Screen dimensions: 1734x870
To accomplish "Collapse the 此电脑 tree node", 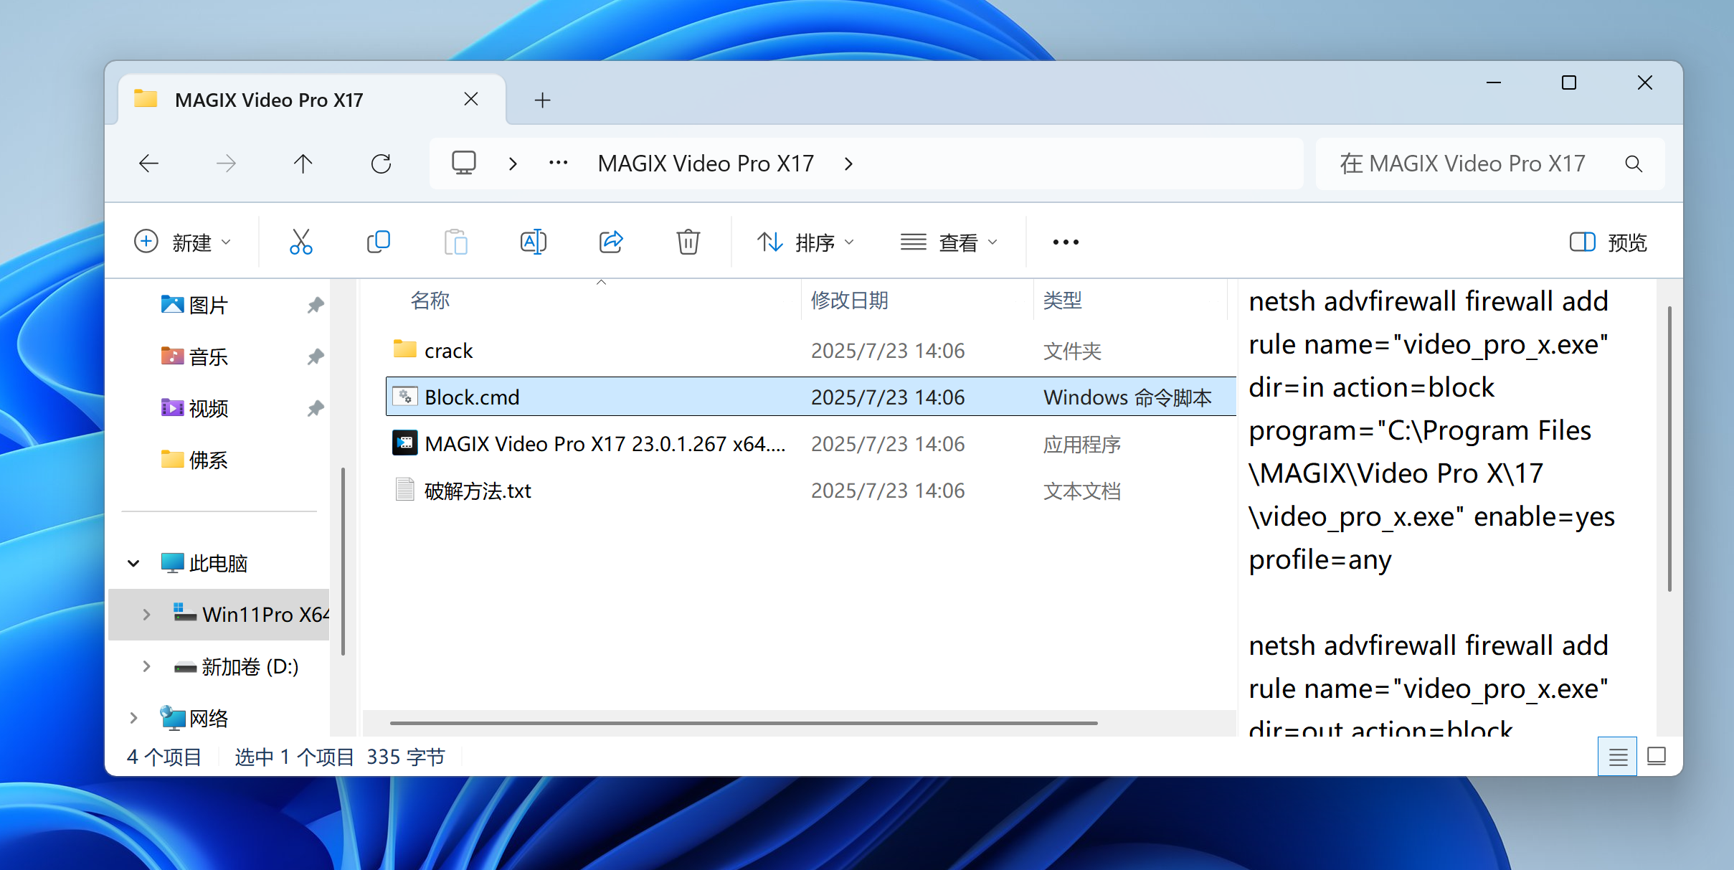I will [x=133, y=564].
